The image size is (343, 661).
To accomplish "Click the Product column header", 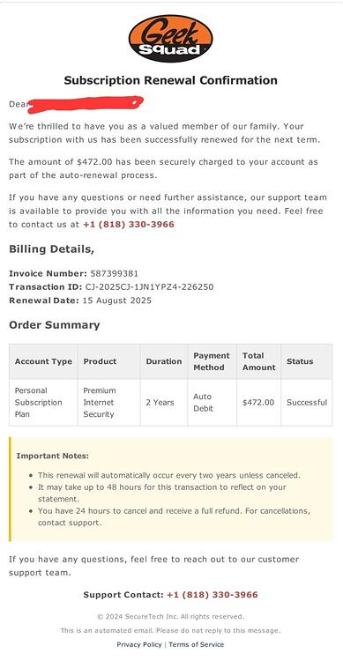I will point(108,361).
